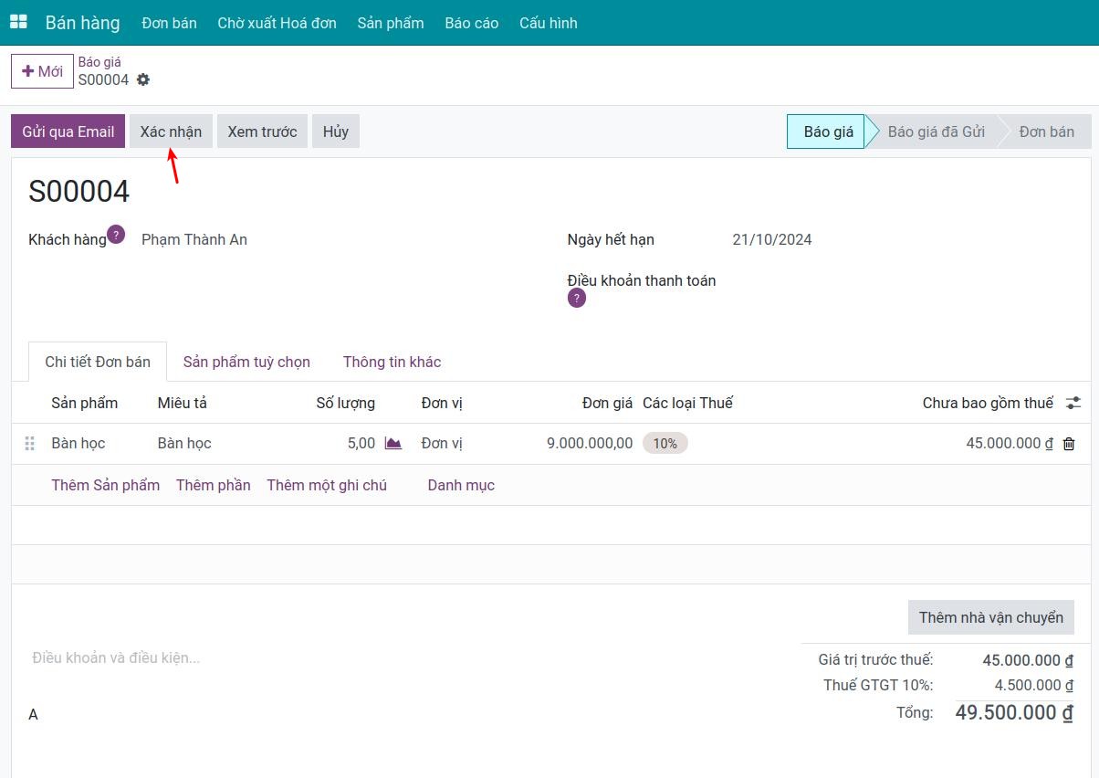Viewport: 1099px width, 778px height.
Task: Switch to Chi tiết Đơn bán tab
Action: pyautogui.click(x=98, y=362)
